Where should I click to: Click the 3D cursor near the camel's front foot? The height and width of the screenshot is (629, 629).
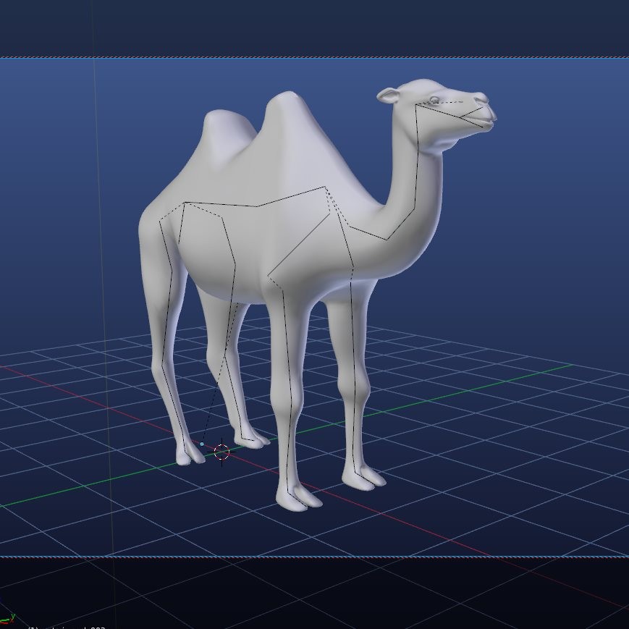click(221, 452)
